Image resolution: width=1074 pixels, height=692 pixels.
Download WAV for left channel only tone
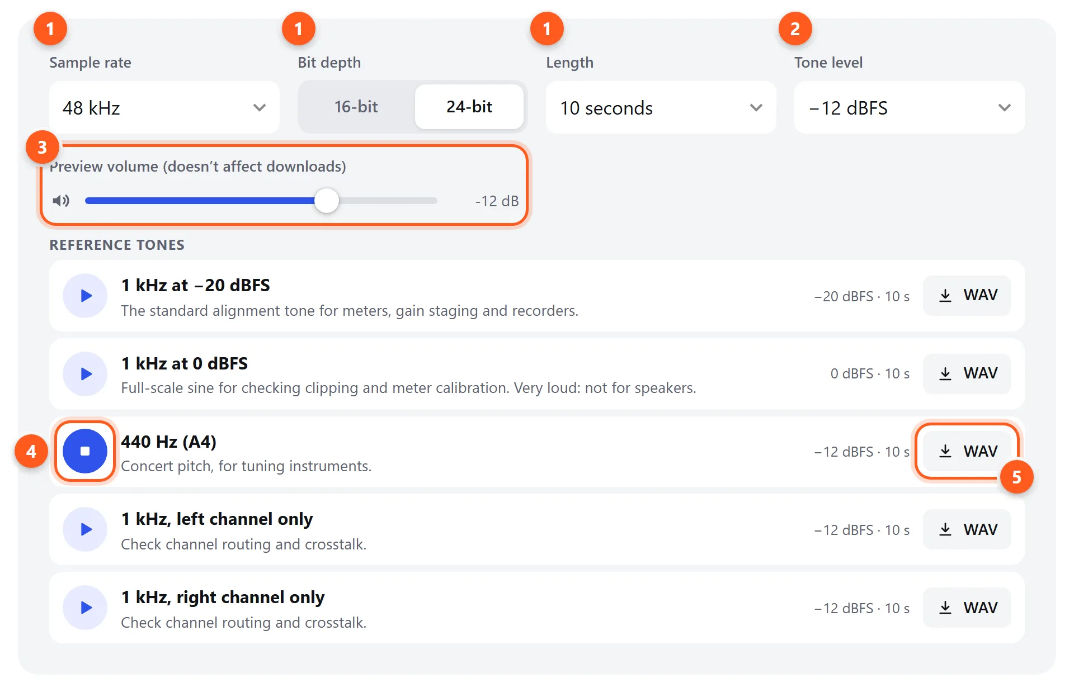(x=967, y=529)
